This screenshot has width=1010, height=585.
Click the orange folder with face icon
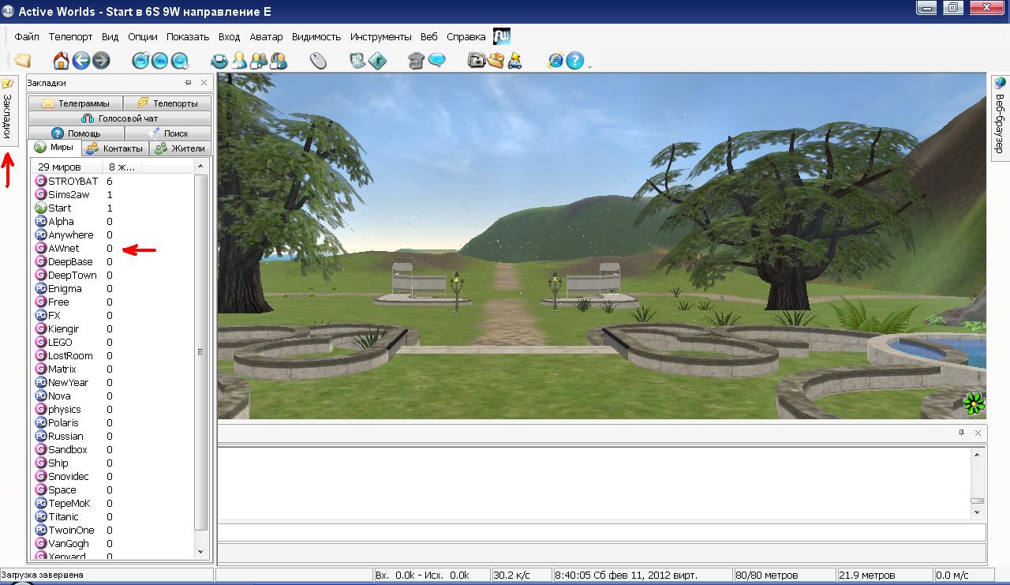click(496, 60)
